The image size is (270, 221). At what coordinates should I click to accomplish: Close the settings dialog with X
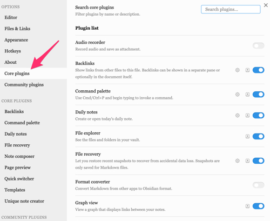pyautogui.click(x=266, y=5)
